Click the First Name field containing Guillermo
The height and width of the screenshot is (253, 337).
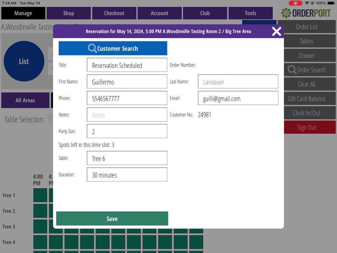point(127,82)
